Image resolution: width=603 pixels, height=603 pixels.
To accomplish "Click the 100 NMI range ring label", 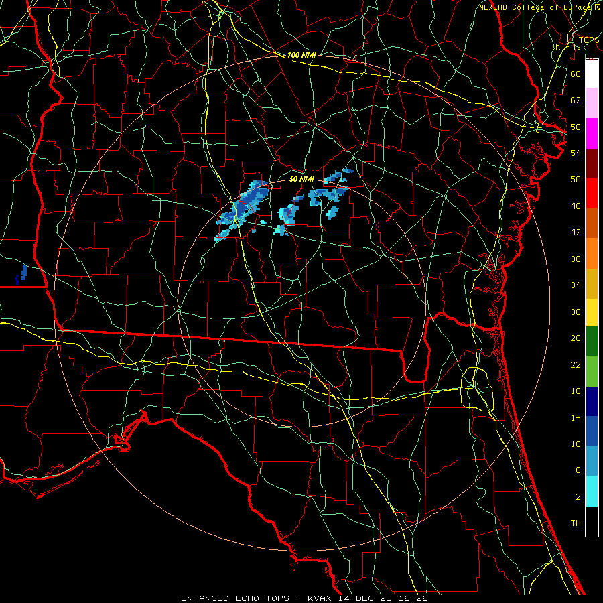I will [301, 55].
